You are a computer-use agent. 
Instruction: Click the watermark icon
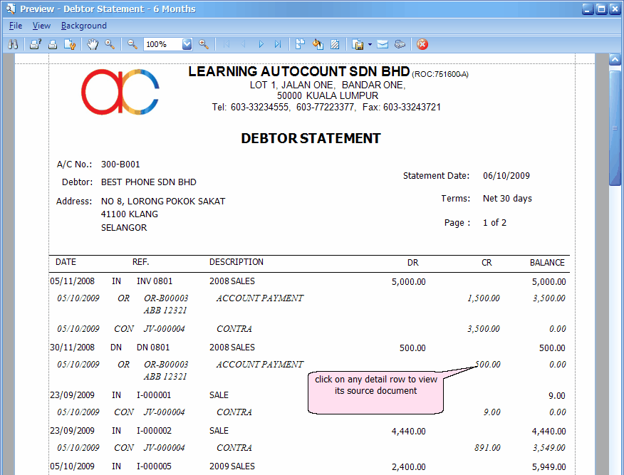point(335,44)
